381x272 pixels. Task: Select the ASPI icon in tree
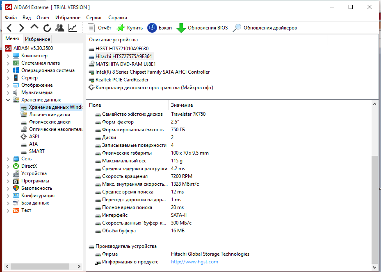(24, 137)
